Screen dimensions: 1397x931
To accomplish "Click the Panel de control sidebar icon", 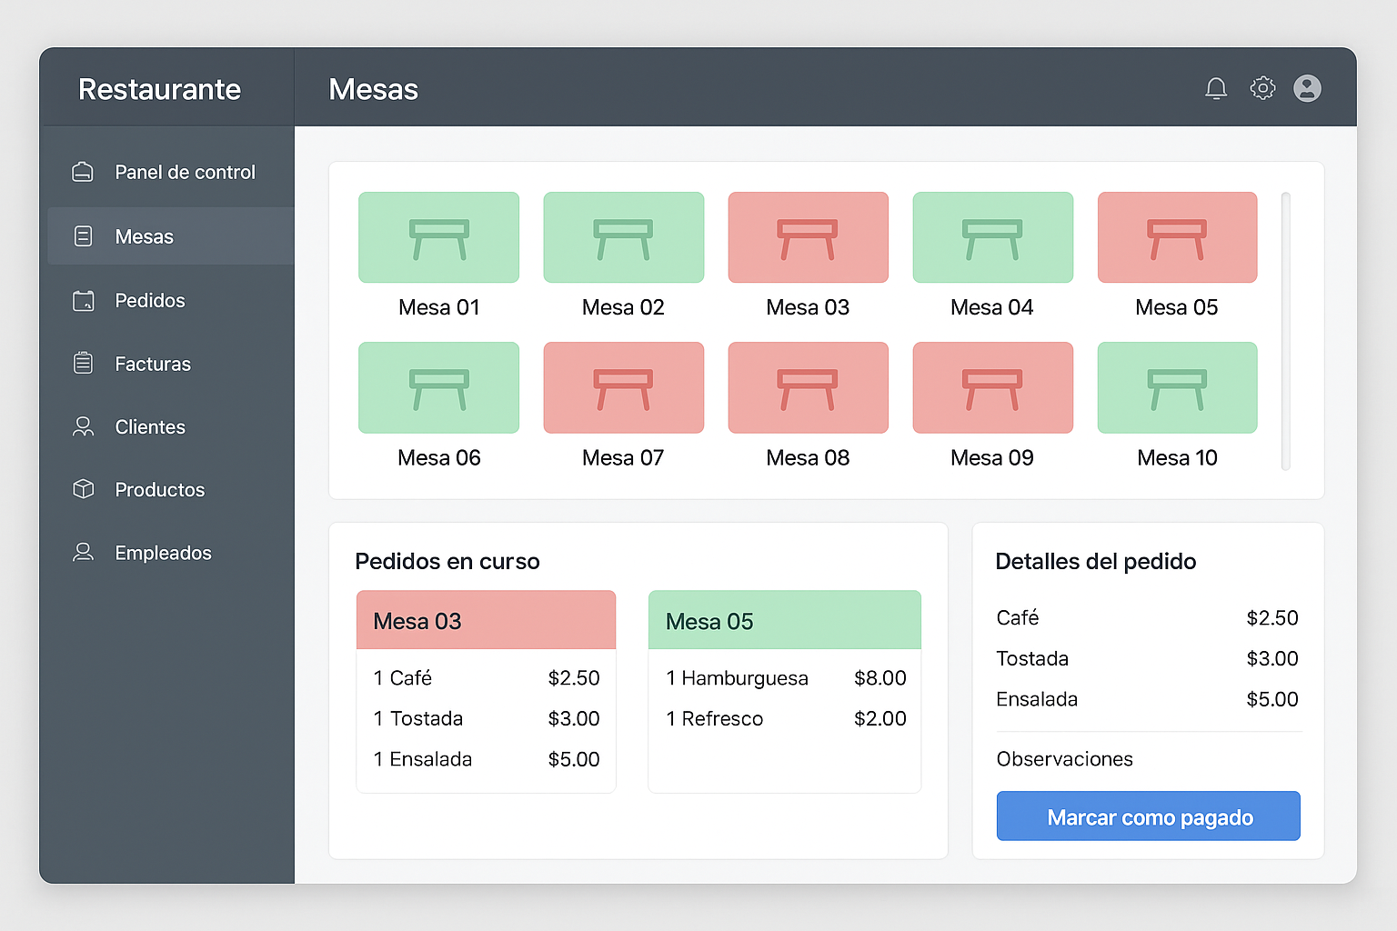I will point(83,172).
